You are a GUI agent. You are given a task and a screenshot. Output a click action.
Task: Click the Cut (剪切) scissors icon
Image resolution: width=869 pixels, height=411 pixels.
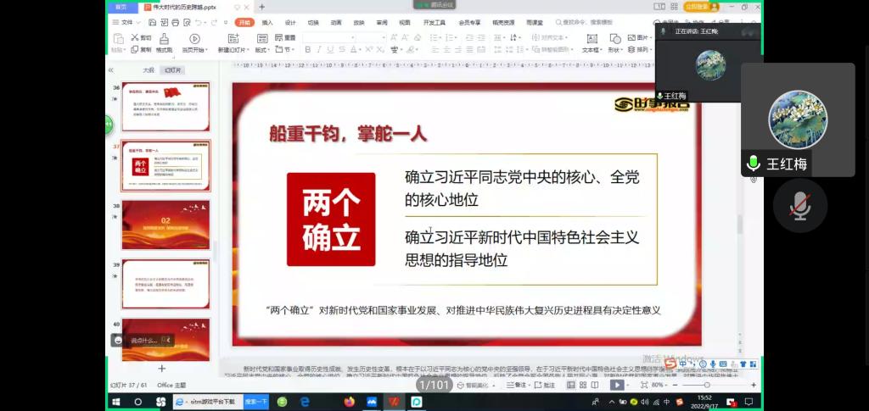(135, 38)
